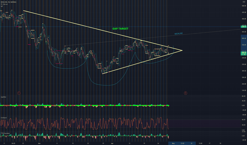Click the '19' date on time axis
Image resolution: width=247 pixels, height=145 pixels.
coord(144,143)
